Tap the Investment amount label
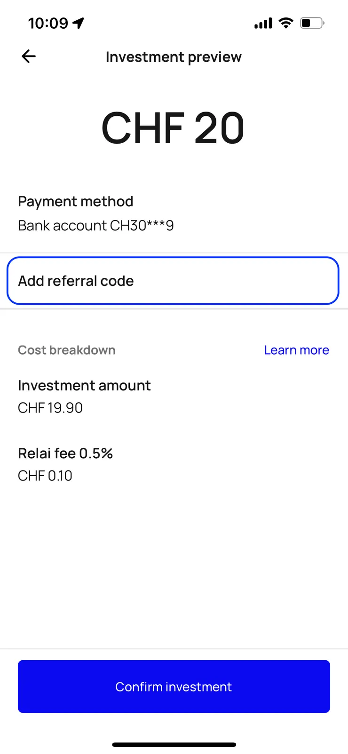 click(84, 385)
